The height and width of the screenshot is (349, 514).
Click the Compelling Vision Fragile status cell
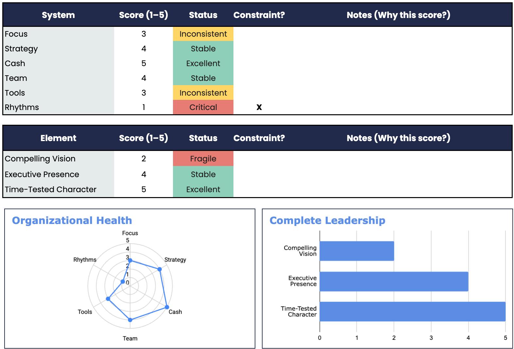(203, 159)
